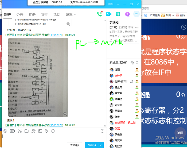Start a group video call
This screenshot has width=187, height=148.
pyautogui.click(x=109, y=14)
